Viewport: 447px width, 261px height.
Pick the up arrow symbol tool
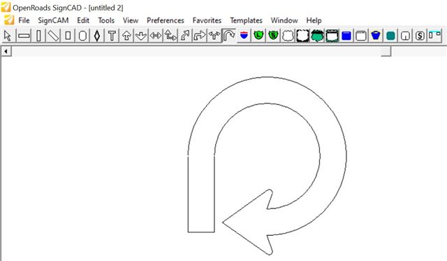click(126, 36)
